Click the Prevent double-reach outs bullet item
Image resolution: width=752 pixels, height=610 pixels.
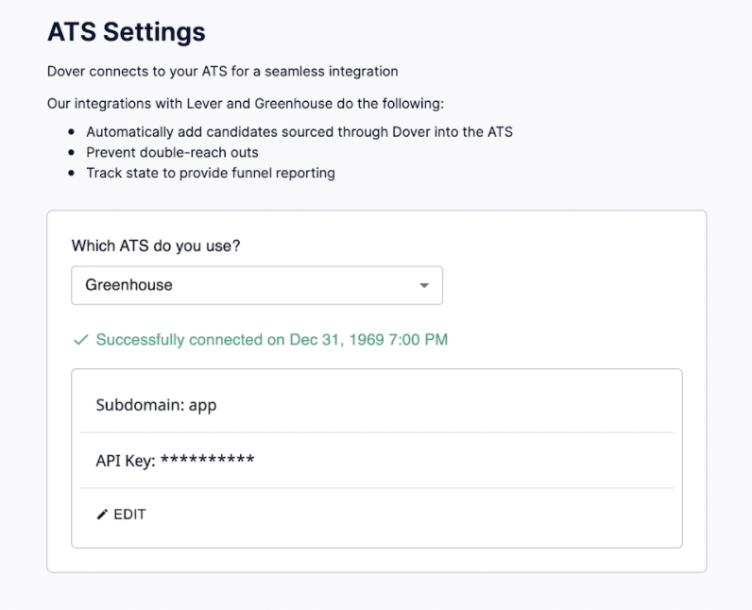pyautogui.click(x=172, y=153)
